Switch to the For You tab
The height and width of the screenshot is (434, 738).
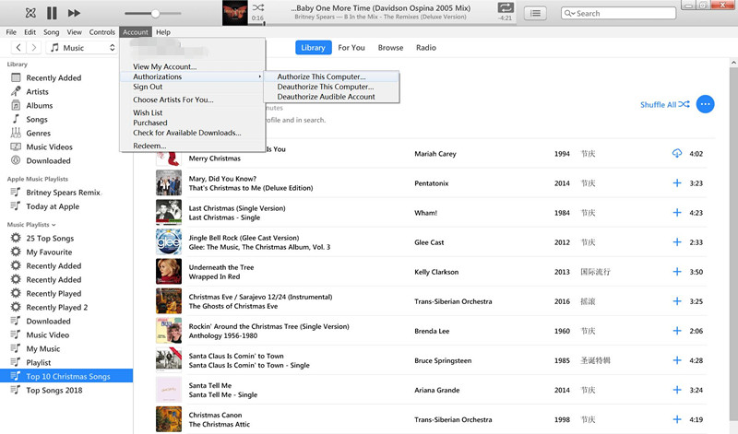[351, 48]
